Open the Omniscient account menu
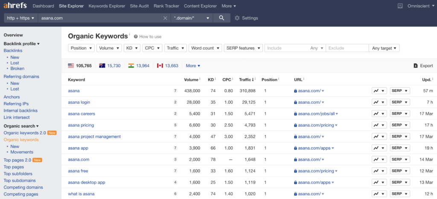 click(421, 6)
